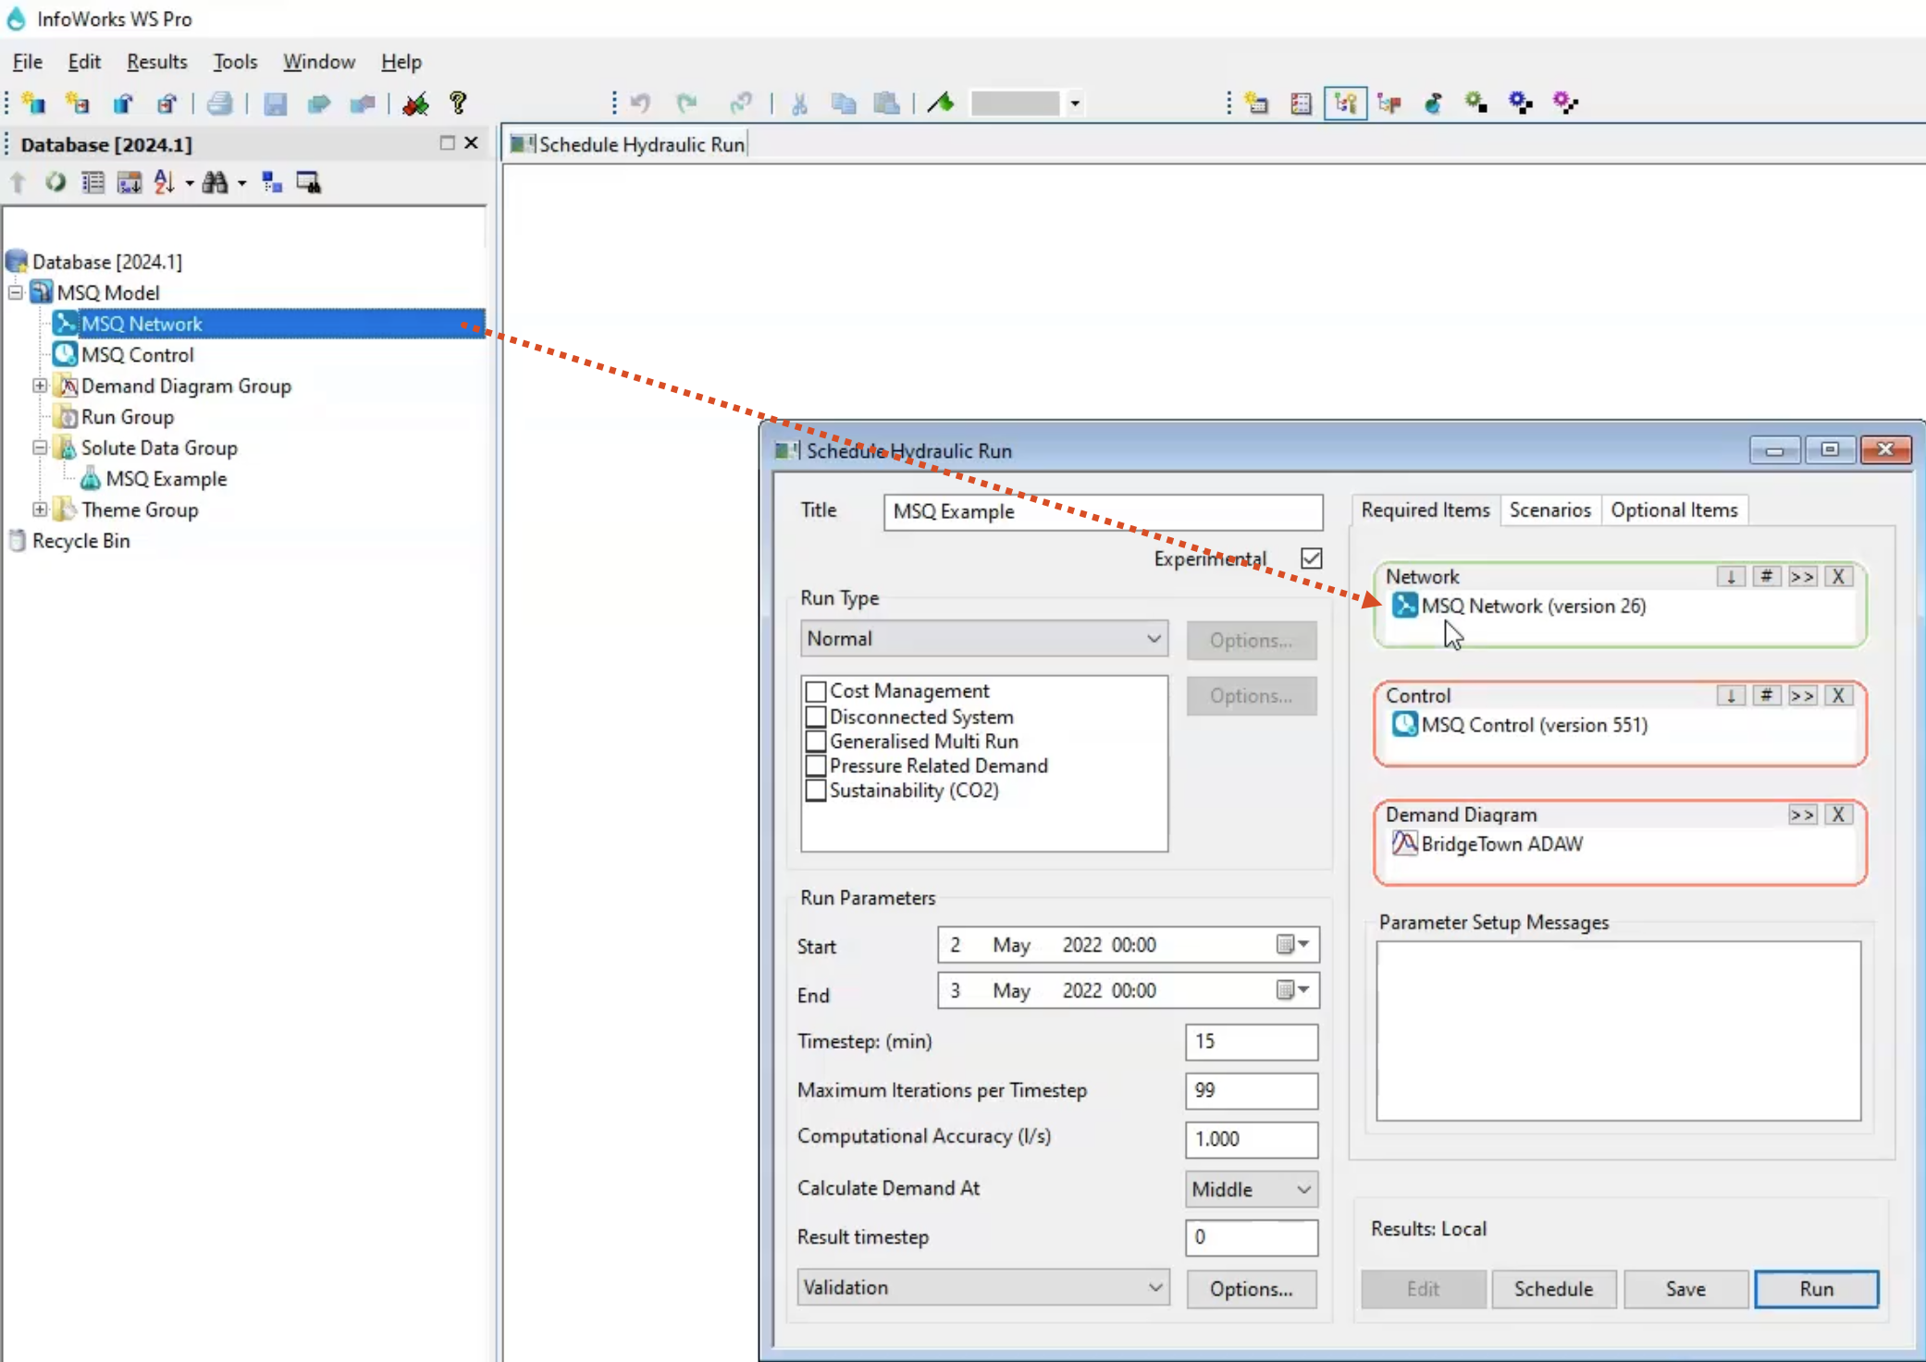The image size is (1926, 1362).
Task: Click the Save button in the dialog
Action: 1685,1288
